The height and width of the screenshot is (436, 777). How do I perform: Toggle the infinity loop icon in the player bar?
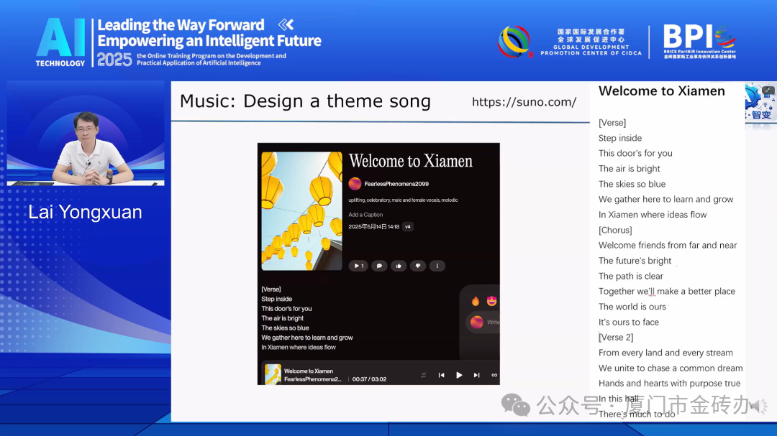(494, 375)
